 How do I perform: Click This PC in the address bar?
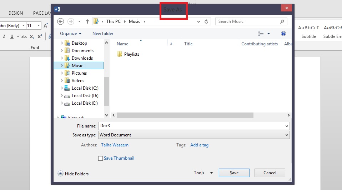pos(114,21)
